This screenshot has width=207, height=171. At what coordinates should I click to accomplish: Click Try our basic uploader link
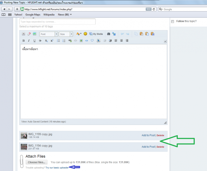[x=57, y=167]
